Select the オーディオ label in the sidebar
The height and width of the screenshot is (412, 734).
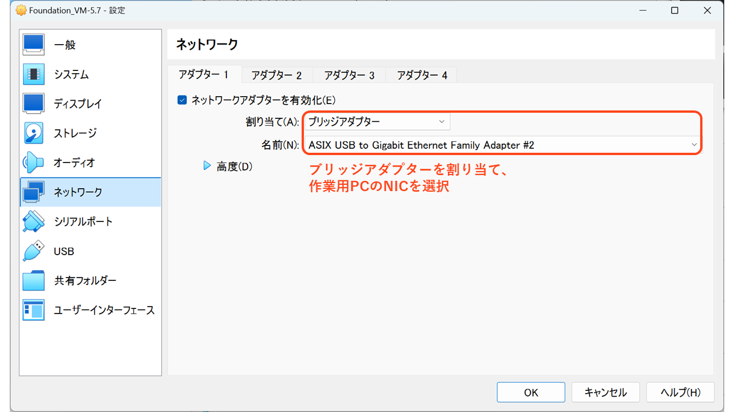[74, 163]
